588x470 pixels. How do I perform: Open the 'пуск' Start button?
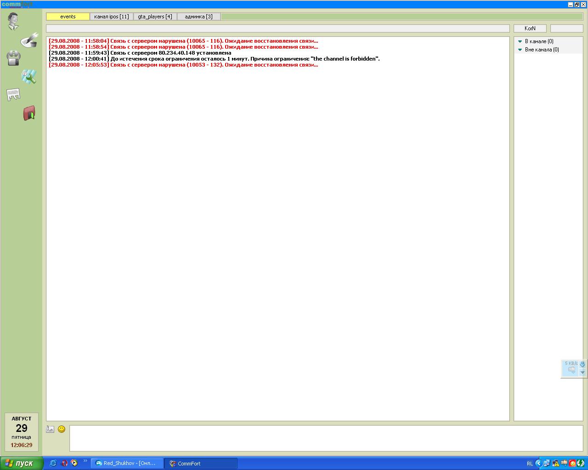[22, 463]
